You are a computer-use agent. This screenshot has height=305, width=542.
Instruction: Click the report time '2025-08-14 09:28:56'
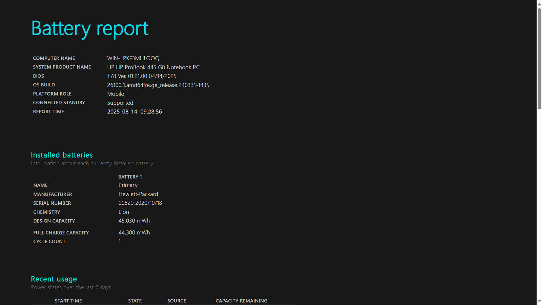tap(134, 111)
